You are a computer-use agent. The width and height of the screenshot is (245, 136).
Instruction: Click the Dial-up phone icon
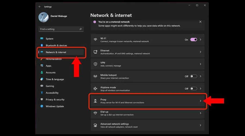[x=95, y=113]
